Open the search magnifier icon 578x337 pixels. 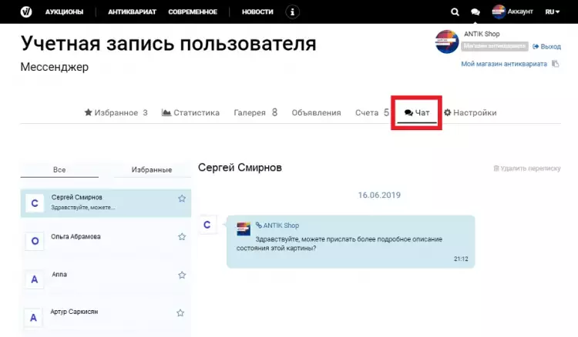(x=455, y=12)
